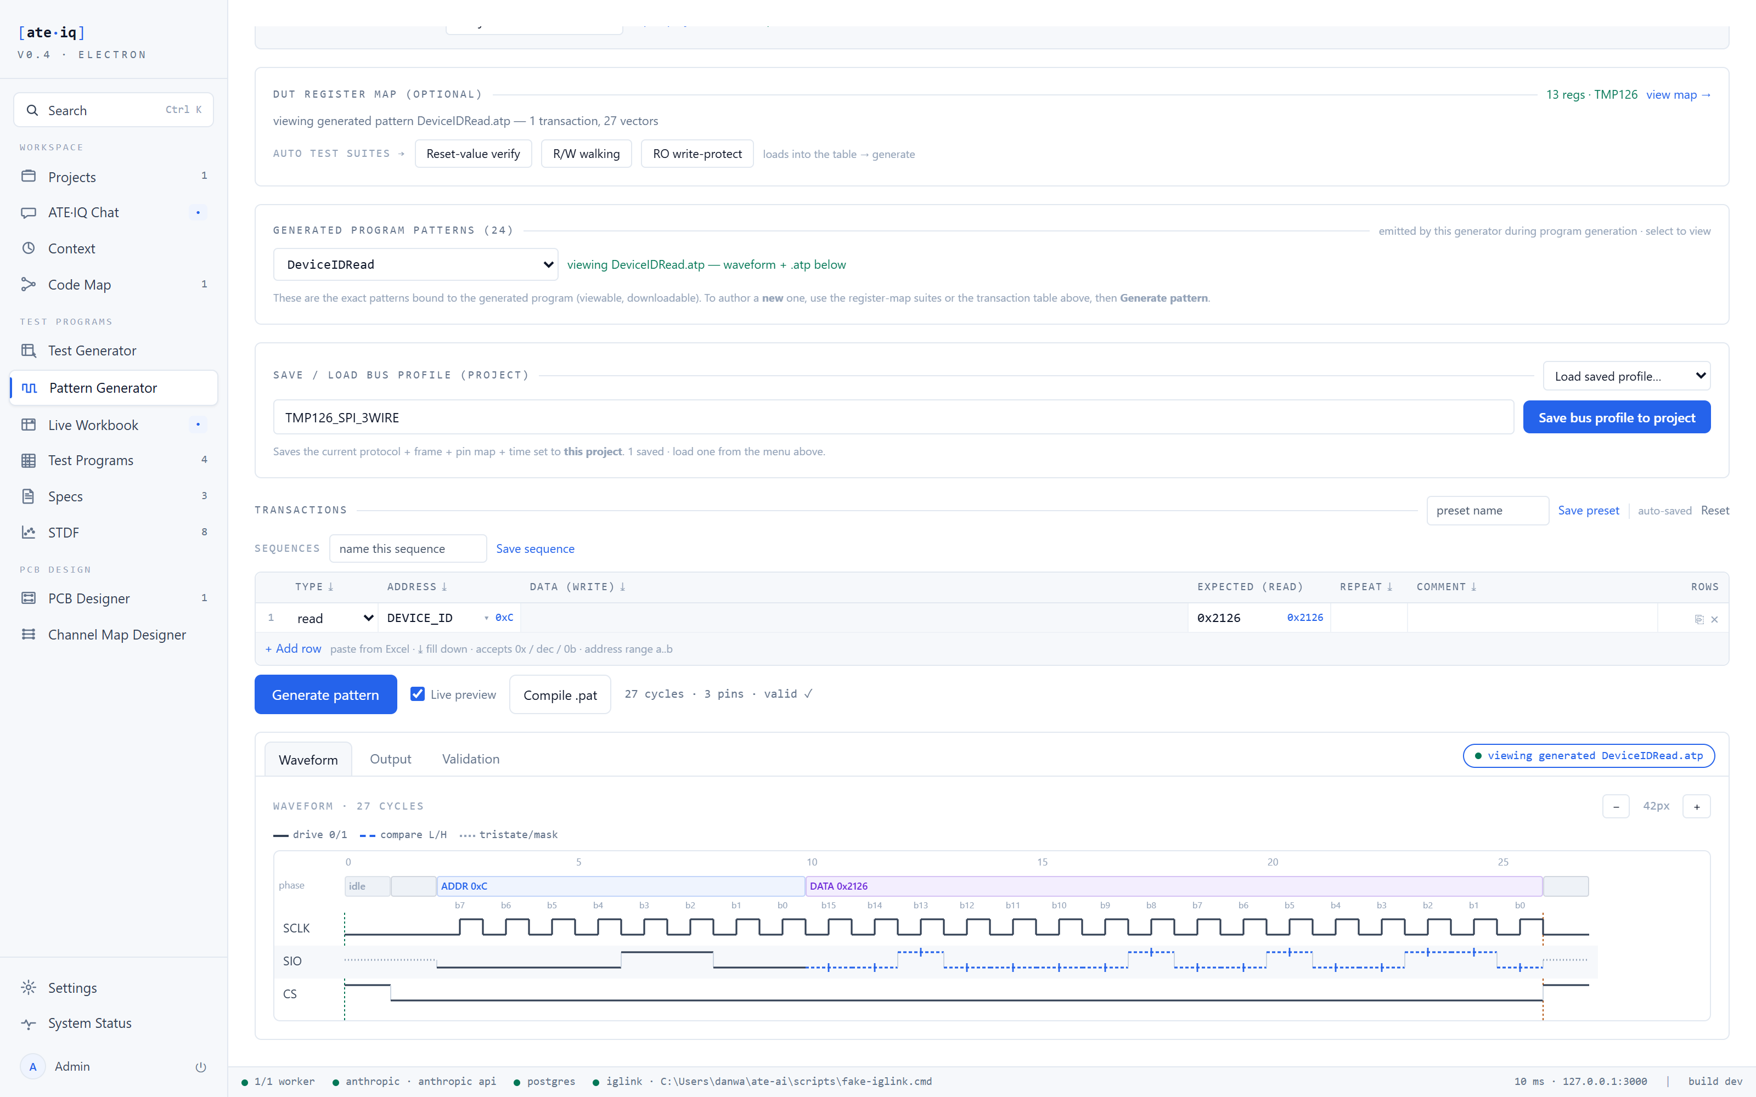Click the STDF chart icon

(29, 533)
